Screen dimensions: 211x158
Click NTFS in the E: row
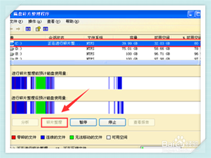point(90,54)
